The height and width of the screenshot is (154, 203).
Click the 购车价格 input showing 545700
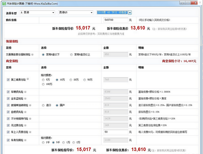(116, 20)
